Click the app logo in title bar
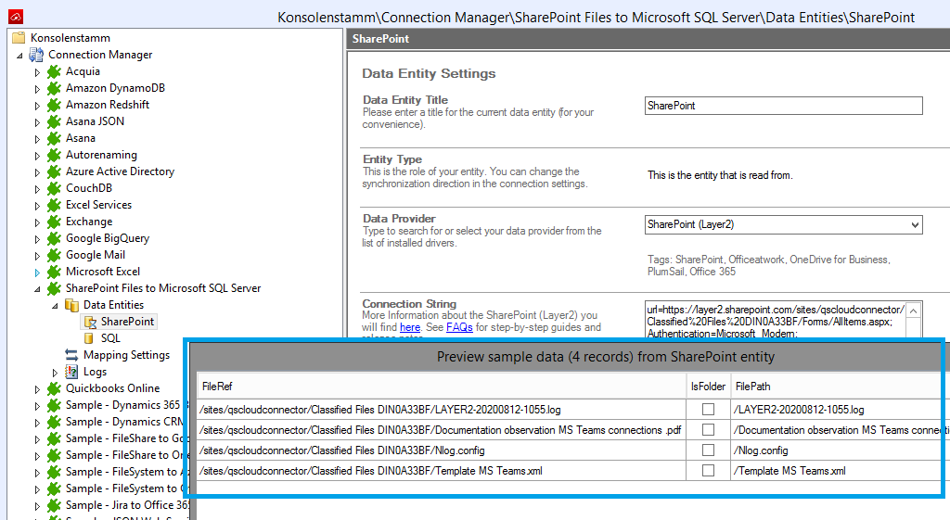The image size is (950, 520). (14, 17)
